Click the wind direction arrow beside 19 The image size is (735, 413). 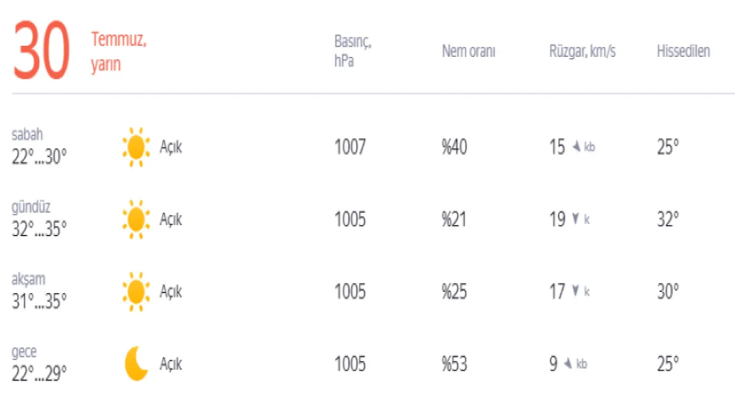pos(575,219)
